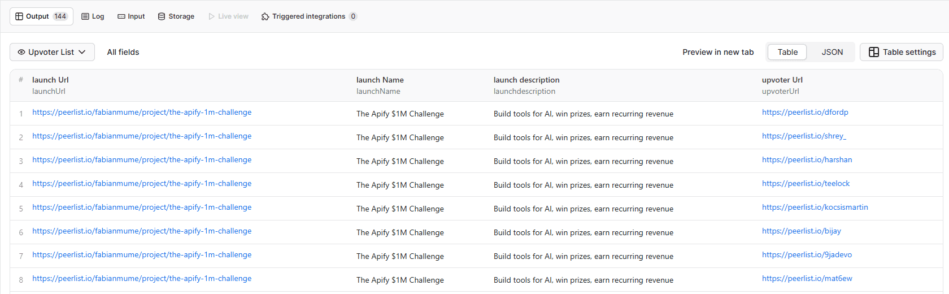Screen dimensions: 949x294
Task: Click the Output count badge 144
Action: point(60,16)
